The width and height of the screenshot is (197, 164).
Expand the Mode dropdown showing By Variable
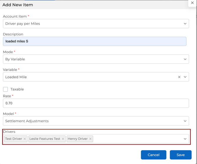click(x=96, y=59)
